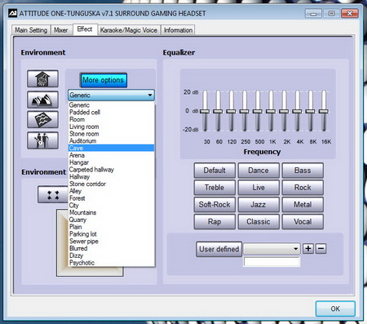Click the More options button
Screen dimensions: 367x324
pyautogui.click(x=104, y=80)
